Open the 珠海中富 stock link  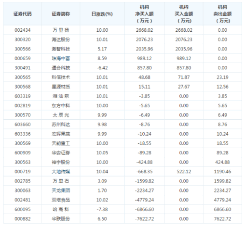[x=61, y=58]
